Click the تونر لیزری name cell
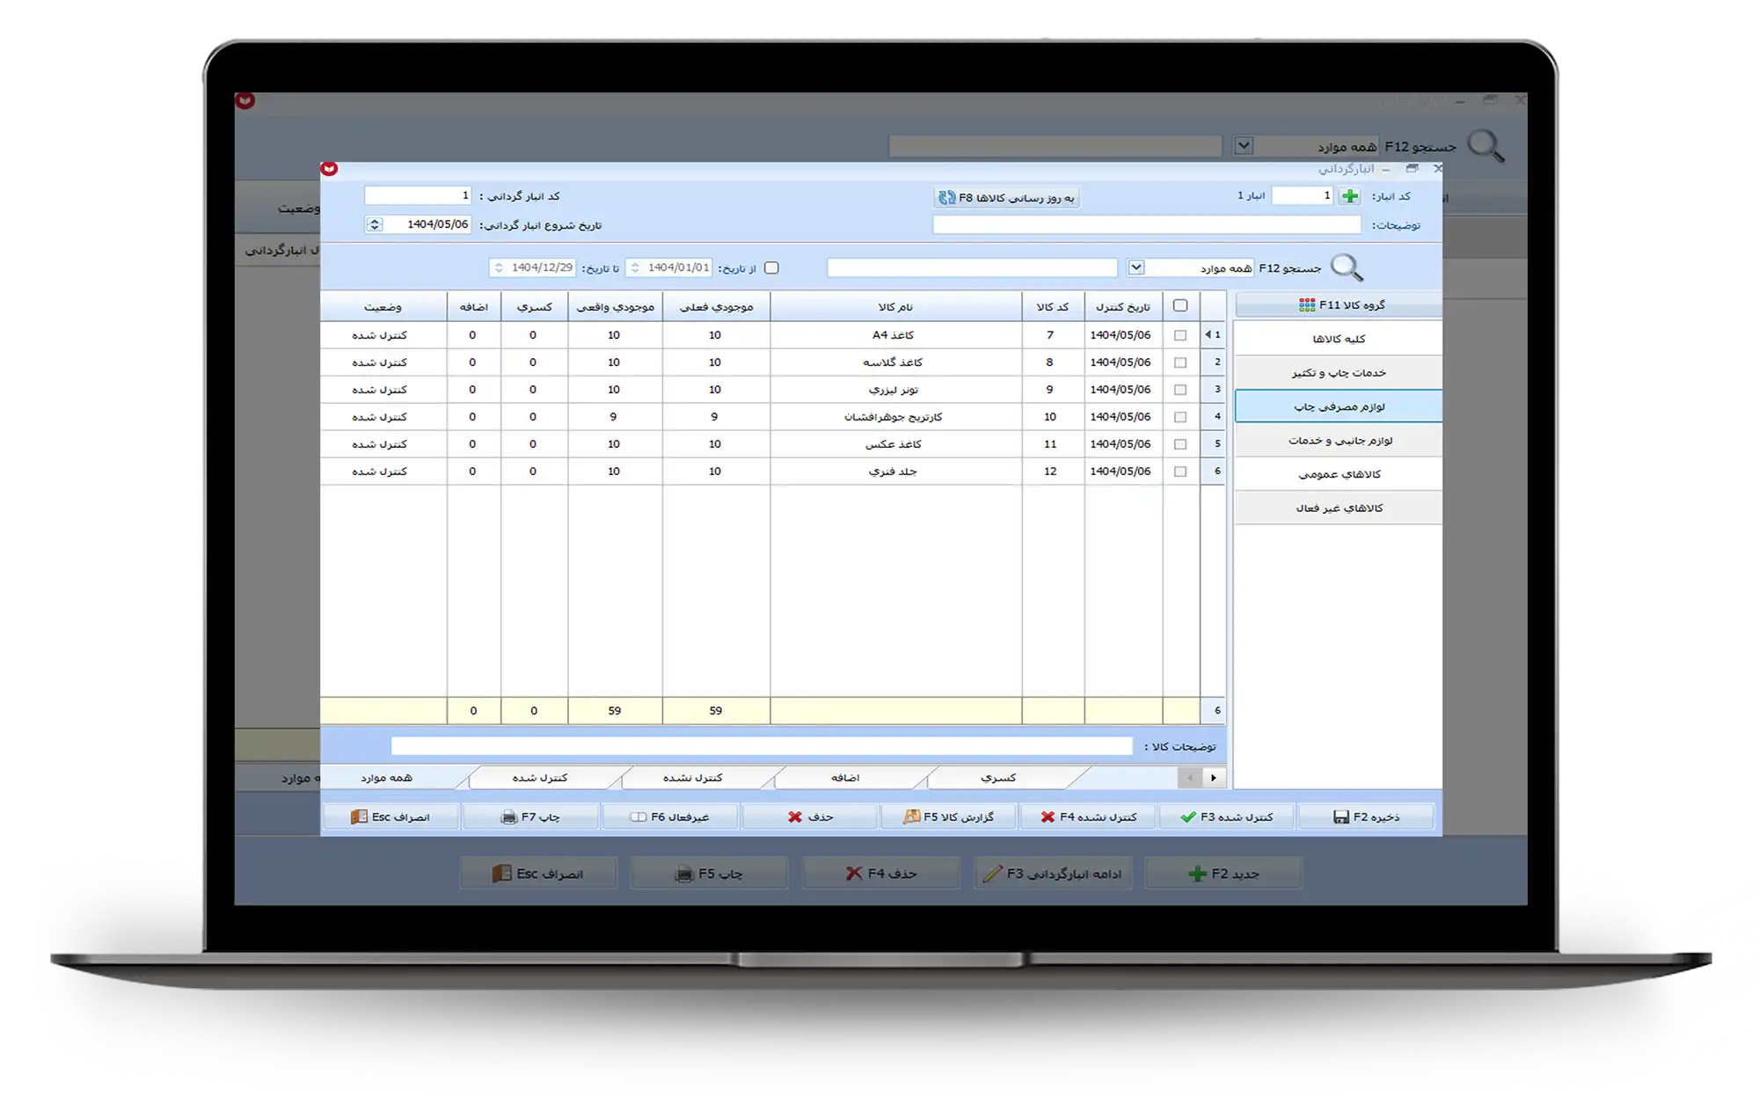 pos(895,390)
